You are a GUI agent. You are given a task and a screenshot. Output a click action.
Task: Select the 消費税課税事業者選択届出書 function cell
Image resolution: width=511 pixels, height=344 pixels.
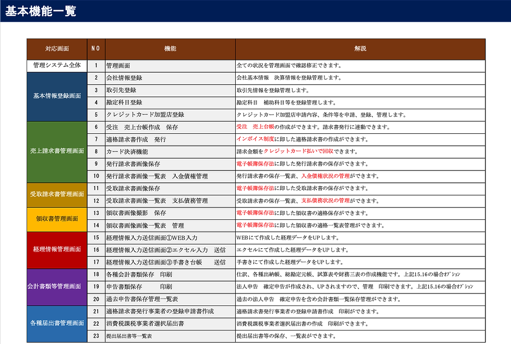[170, 324]
